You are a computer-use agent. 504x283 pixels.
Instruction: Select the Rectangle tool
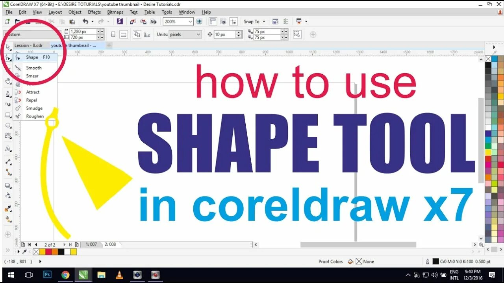(8, 115)
